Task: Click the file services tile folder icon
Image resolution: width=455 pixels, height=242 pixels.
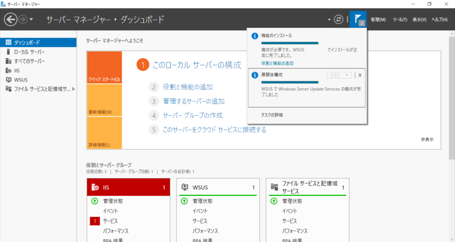Action: (x=275, y=187)
